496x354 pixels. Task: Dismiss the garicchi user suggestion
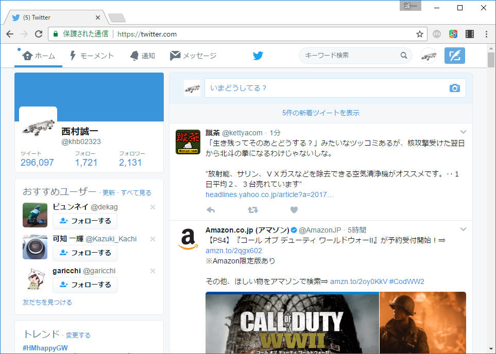click(152, 271)
